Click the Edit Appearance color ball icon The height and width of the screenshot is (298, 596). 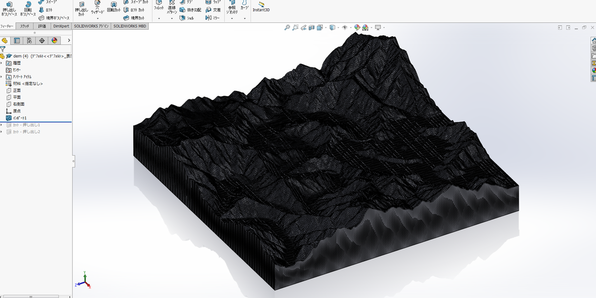(x=357, y=28)
